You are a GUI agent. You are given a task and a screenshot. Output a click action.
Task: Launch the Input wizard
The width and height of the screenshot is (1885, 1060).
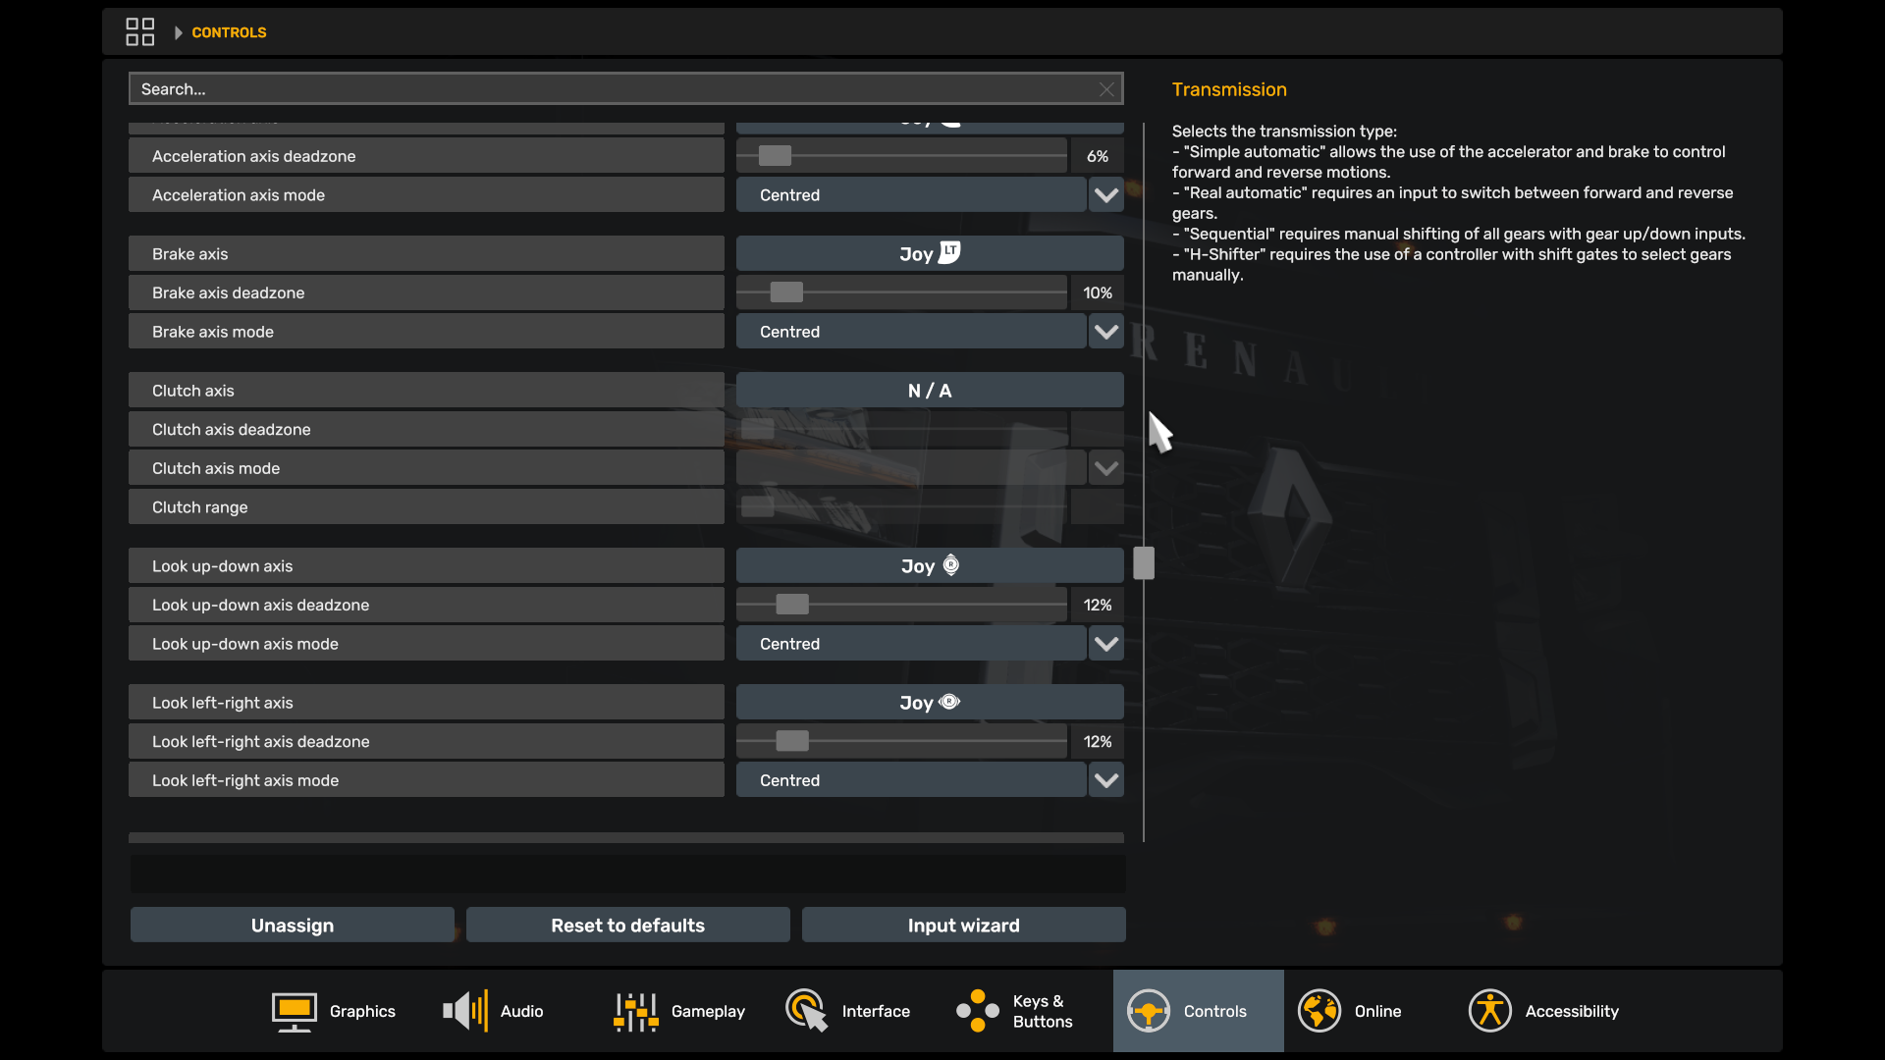tap(963, 926)
